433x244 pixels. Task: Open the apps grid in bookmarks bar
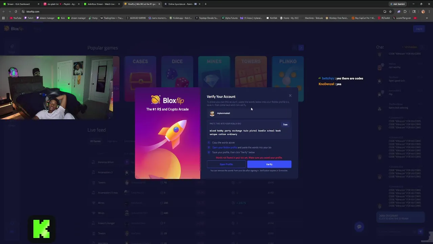coord(3,18)
